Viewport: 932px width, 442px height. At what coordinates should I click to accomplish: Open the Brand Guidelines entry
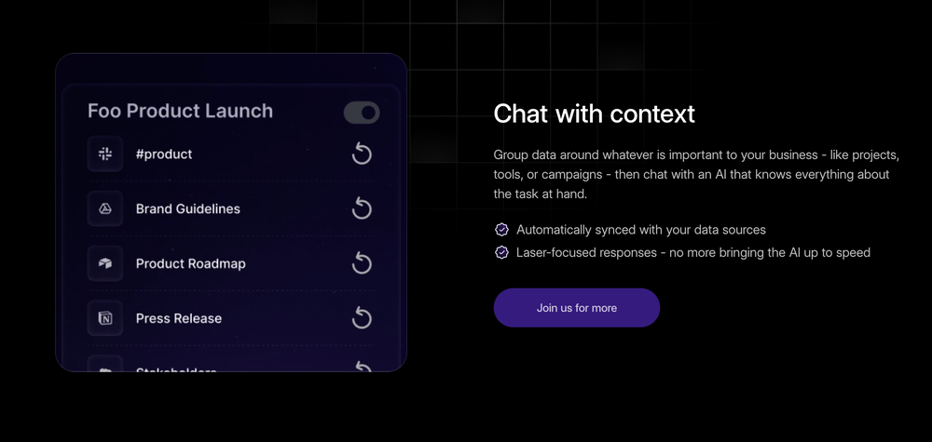pos(230,208)
